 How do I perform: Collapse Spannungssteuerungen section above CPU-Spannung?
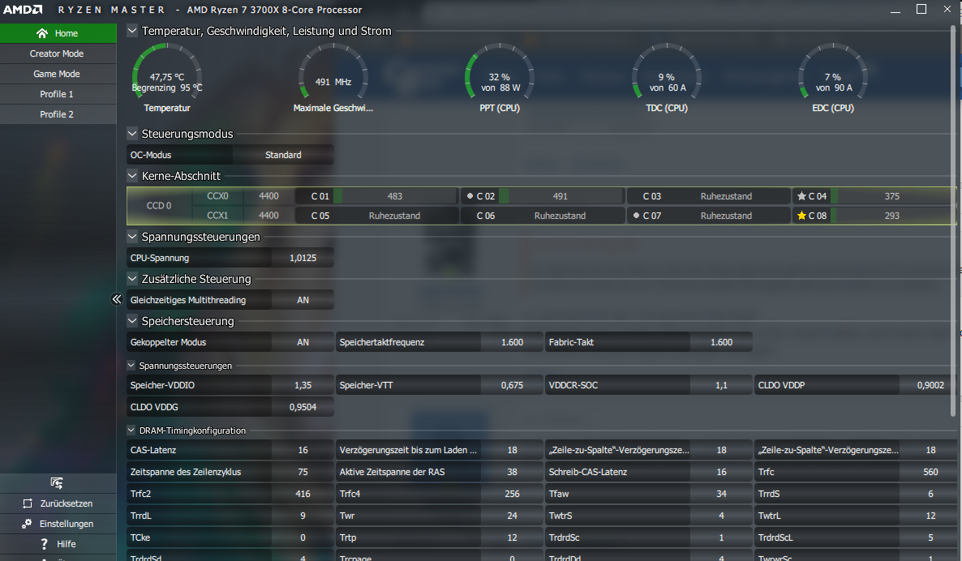pyautogui.click(x=132, y=236)
